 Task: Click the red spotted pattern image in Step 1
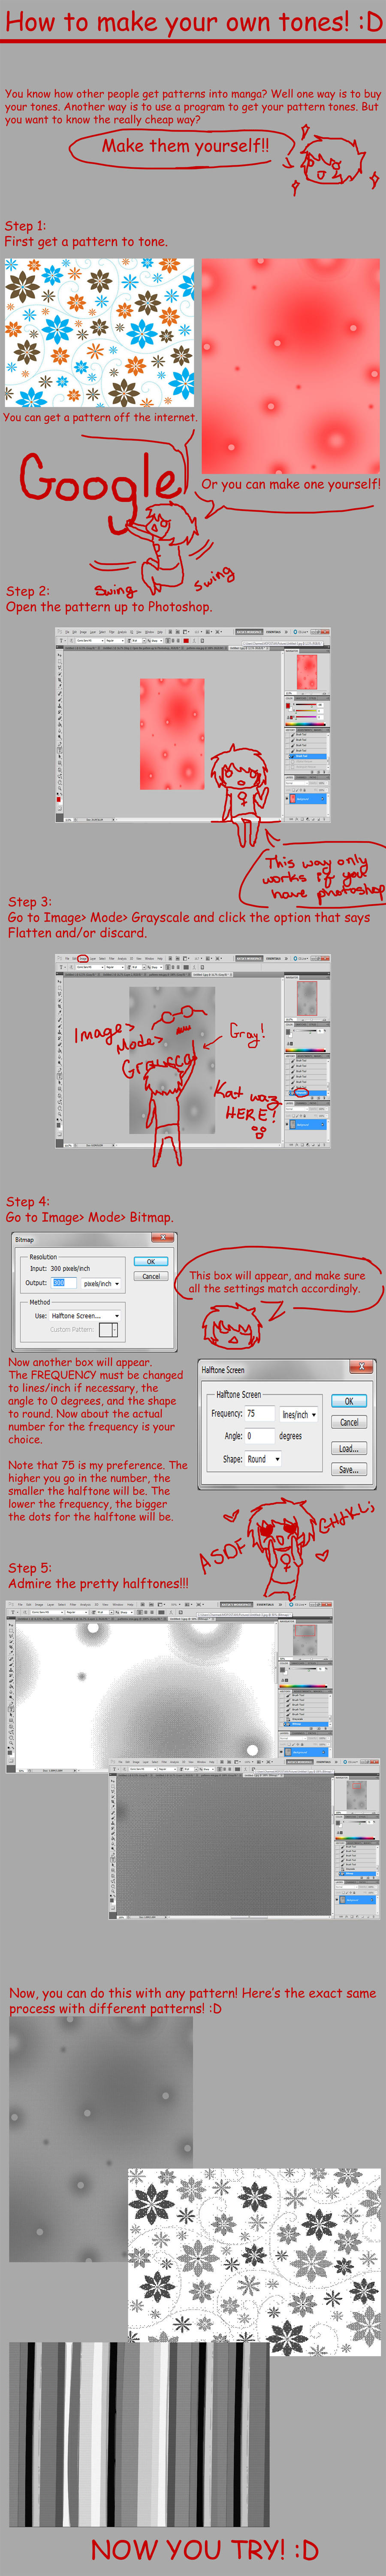click(x=291, y=366)
